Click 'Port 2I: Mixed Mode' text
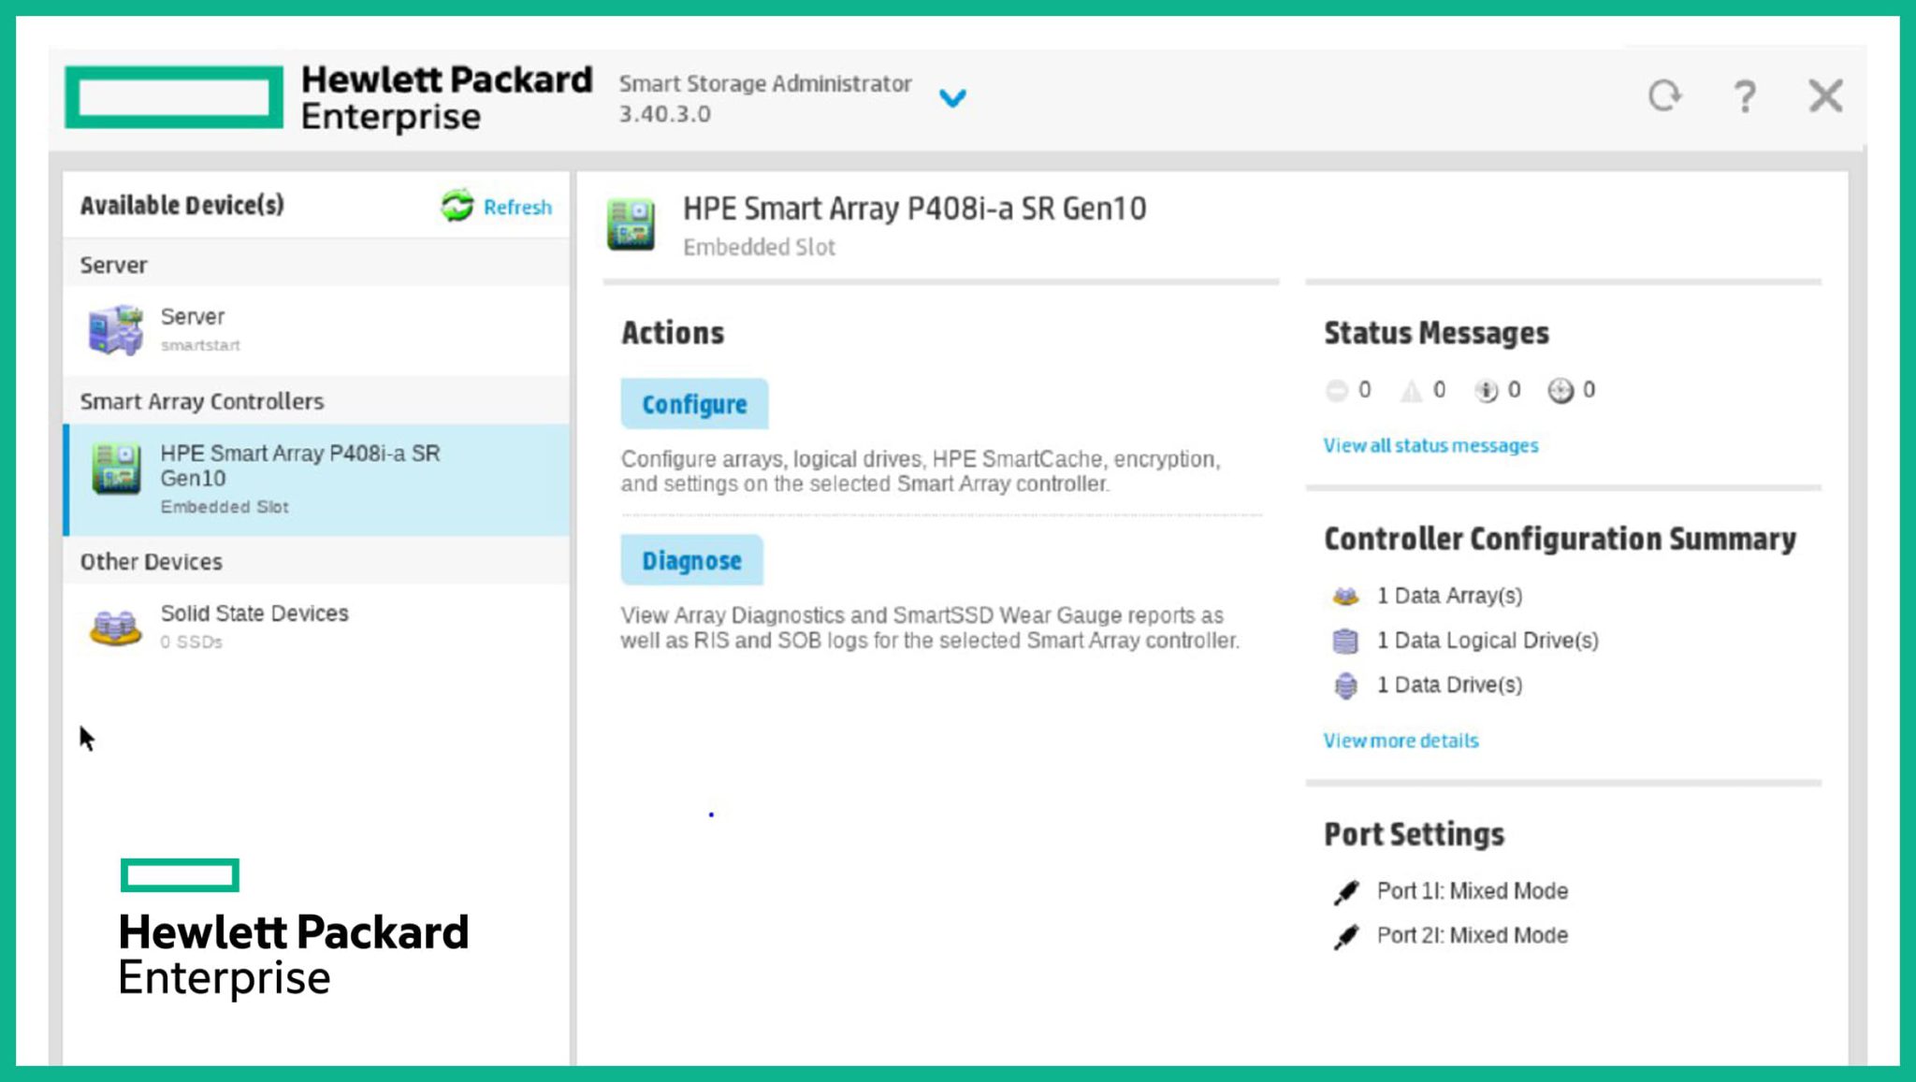Screen dimensions: 1916x1082 click(x=1473, y=935)
